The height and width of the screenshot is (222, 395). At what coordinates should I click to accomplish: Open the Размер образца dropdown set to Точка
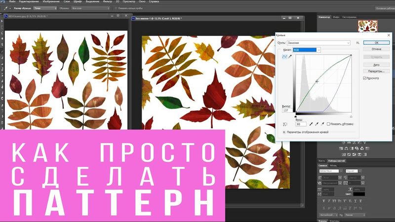pos(45,8)
